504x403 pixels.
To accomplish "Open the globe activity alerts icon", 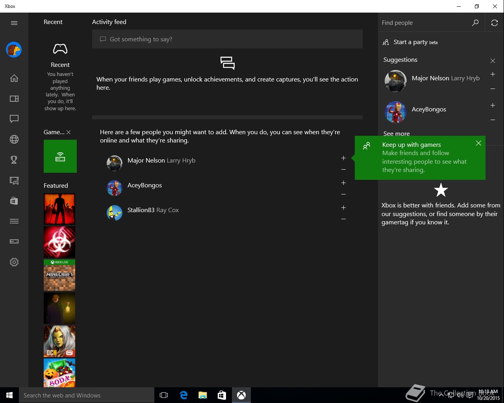I will coord(14,139).
